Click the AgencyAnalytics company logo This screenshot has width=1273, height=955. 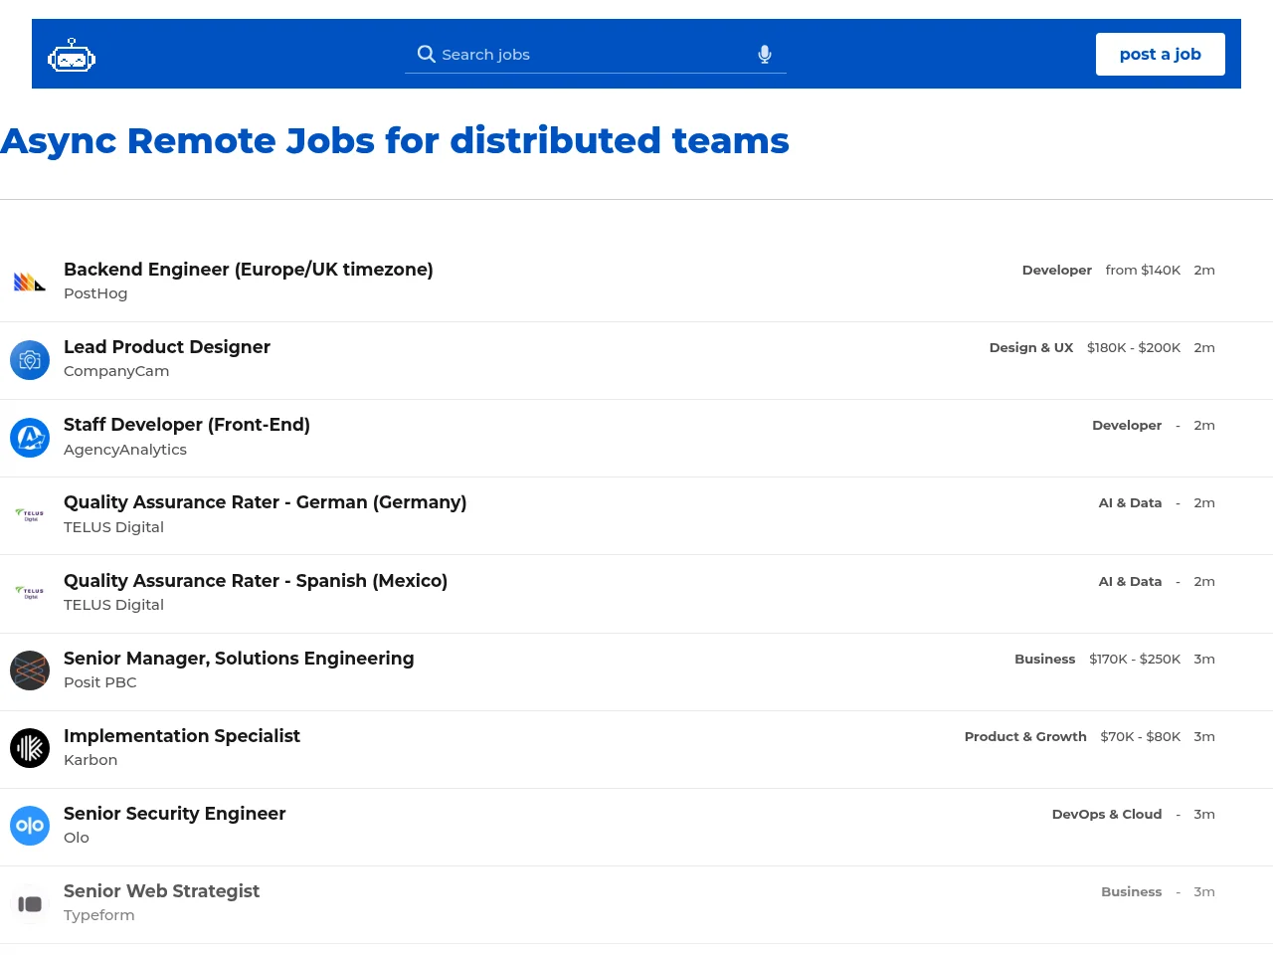coord(30,438)
